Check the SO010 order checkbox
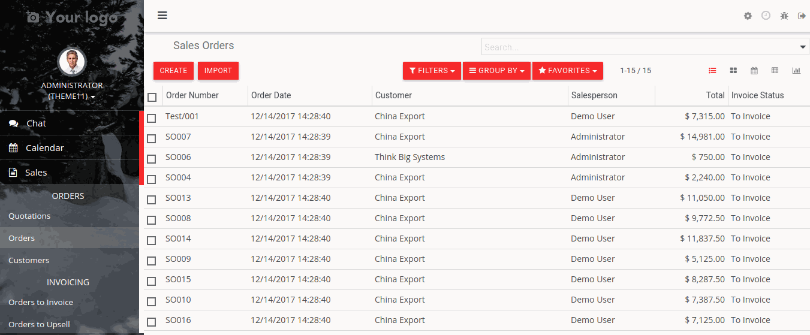This screenshot has height=335, width=810. coord(152,301)
